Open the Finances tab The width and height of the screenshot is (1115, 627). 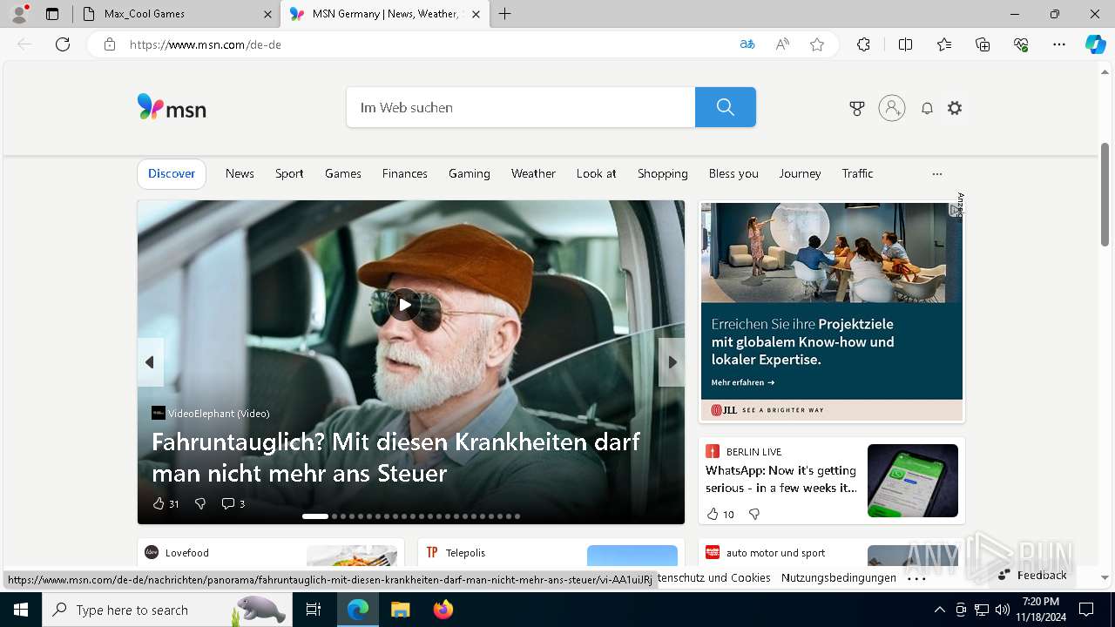pos(405,173)
